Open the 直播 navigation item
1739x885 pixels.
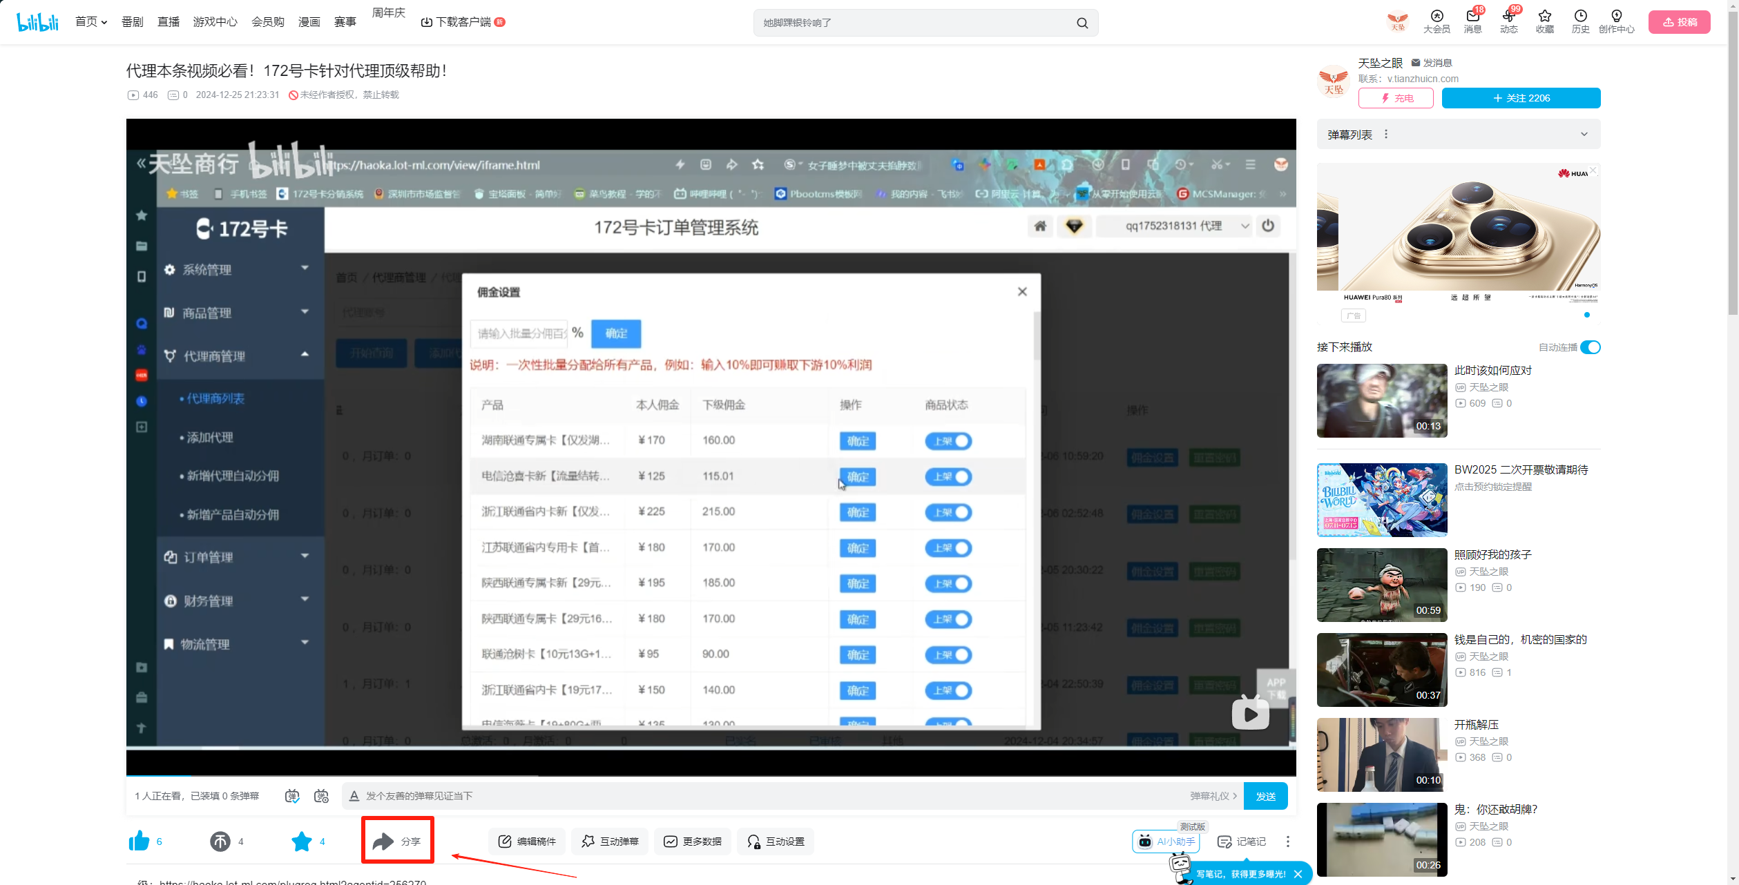[x=168, y=22]
